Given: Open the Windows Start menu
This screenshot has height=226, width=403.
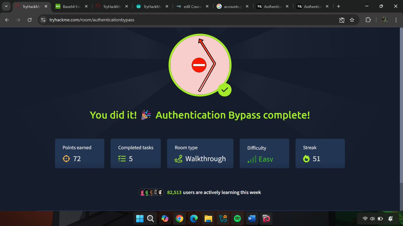Looking at the screenshot, I should [140, 218].
